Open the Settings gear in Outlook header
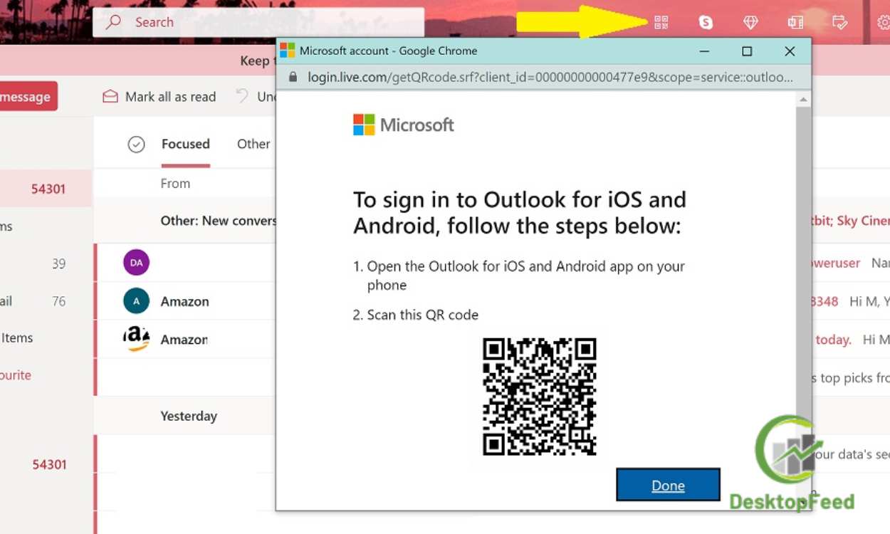Screen dimensions: 890x534 click(x=884, y=22)
